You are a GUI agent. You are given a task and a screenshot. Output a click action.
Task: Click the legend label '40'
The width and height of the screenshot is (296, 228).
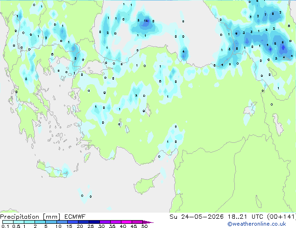pyautogui.click(x=123, y=226)
